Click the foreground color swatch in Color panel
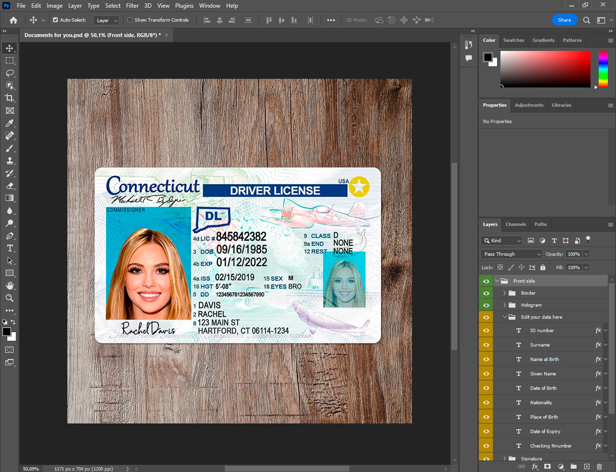 click(x=488, y=57)
